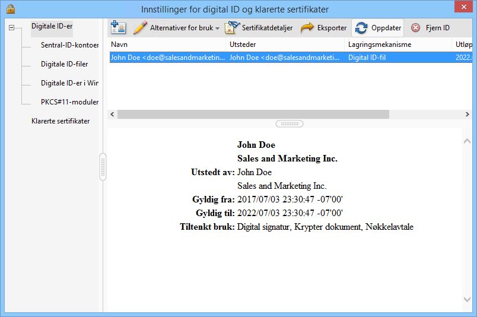The width and height of the screenshot is (477, 317).
Task: Click the Digital ID-fil cell
Action: pos(367,58)
